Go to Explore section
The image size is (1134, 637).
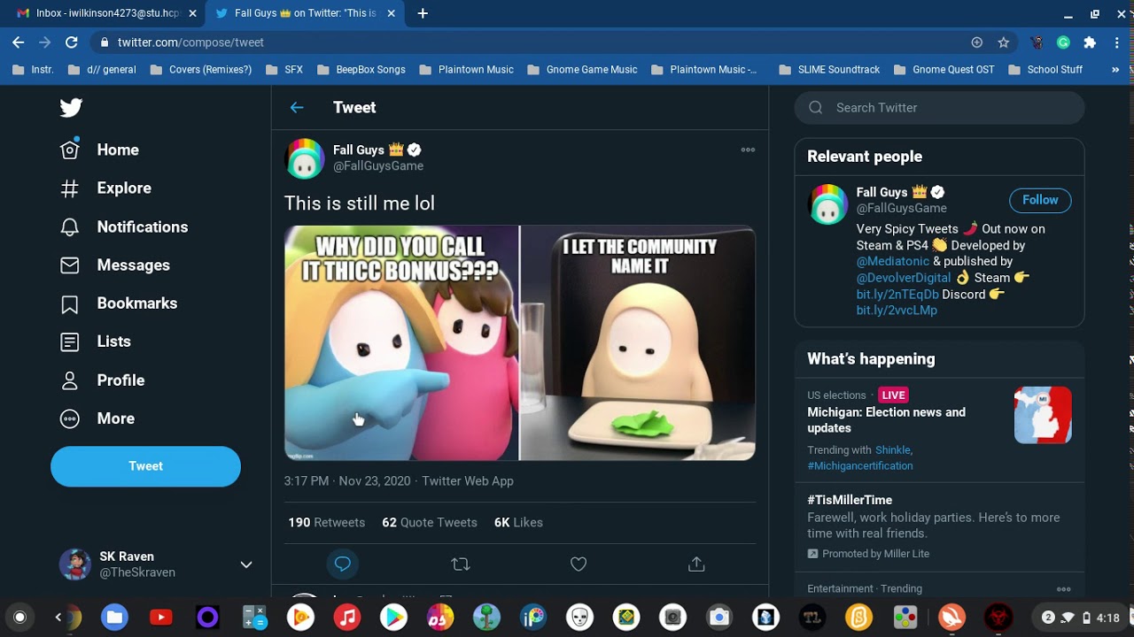(x=105, y=188)
